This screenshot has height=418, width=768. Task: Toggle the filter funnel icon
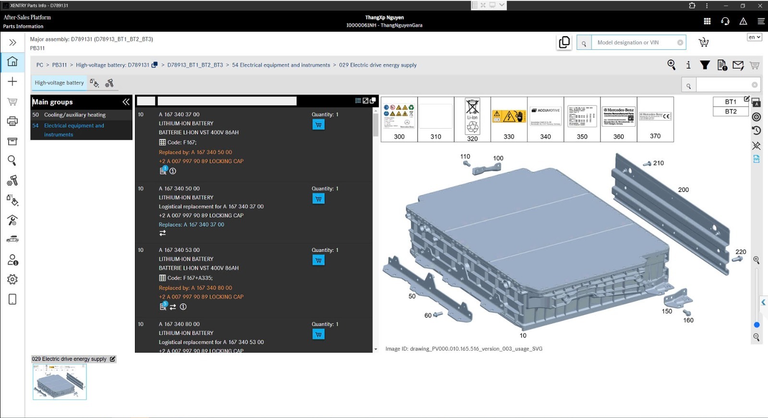pyautogui.click(x=705, y=65)
